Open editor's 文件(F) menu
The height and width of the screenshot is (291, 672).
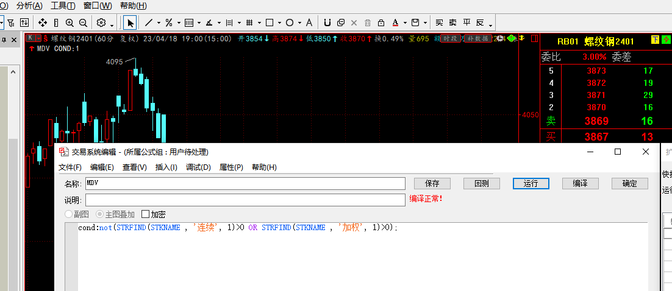[70, 167]
